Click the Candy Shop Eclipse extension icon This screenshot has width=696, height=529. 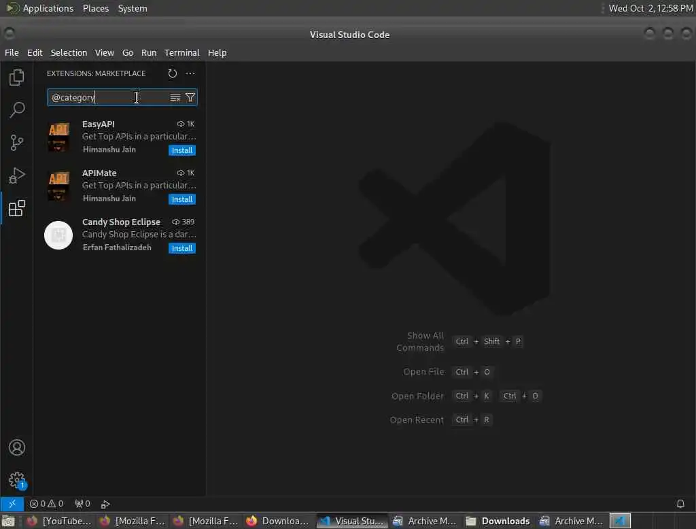58,235
